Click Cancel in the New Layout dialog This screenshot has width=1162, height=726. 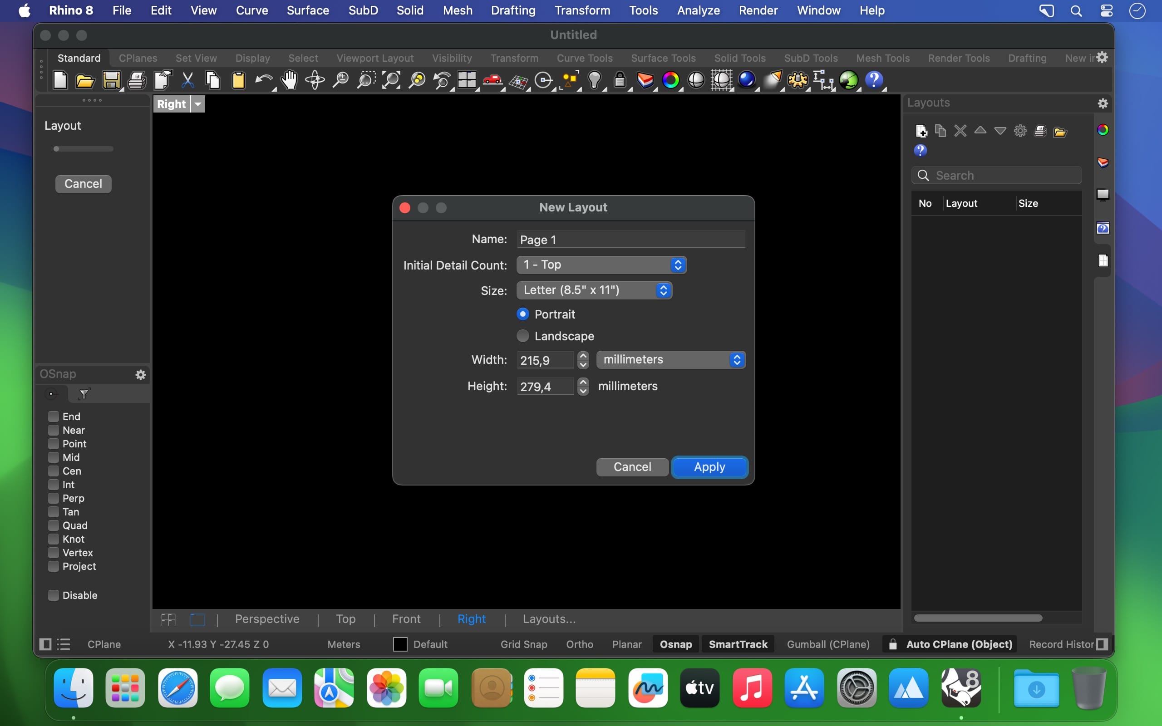[632, 467]
